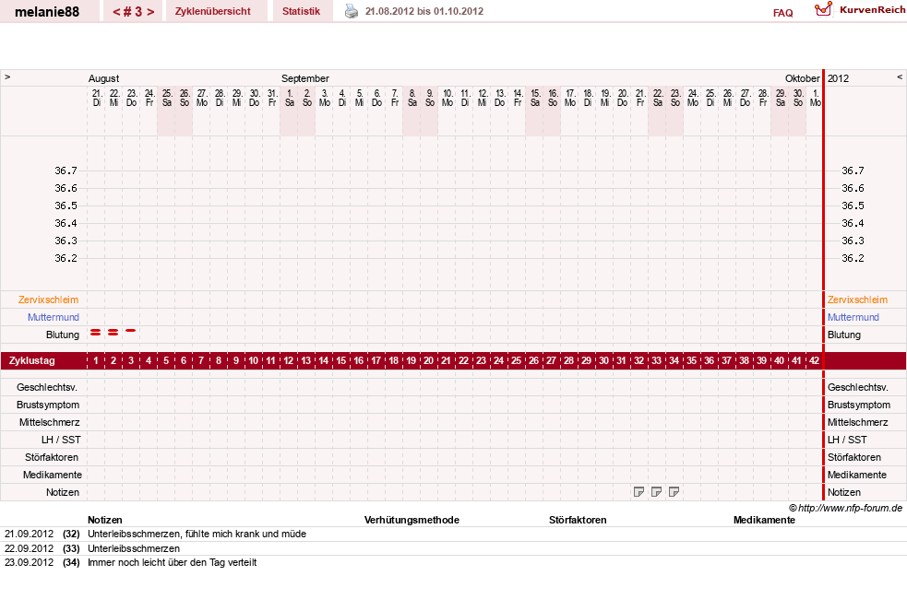The height and width of the screenshot is (611, 907).
Task: Expand chart with the left > arrow
Action: tap(7, 76)
